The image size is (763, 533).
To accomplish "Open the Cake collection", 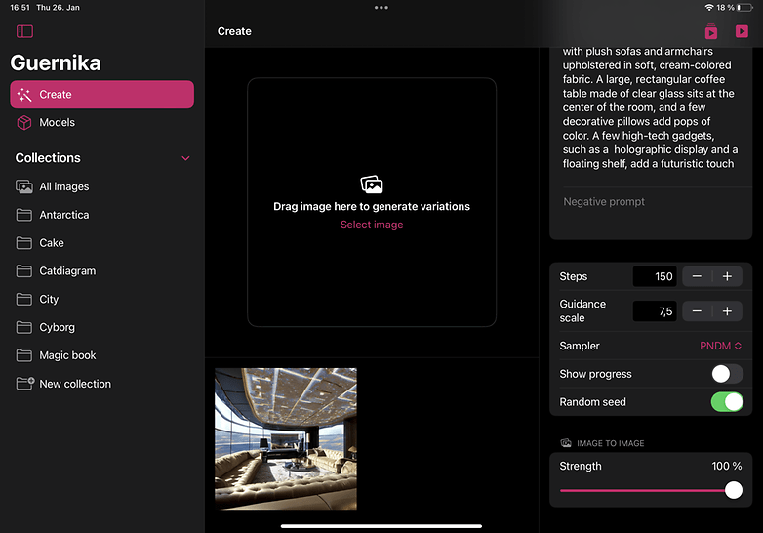I will [x=101, y=243].
